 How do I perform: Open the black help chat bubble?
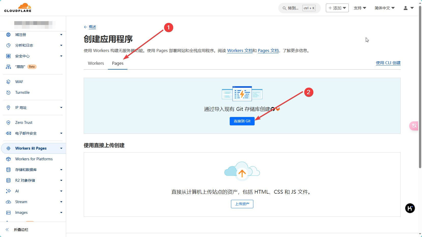410,208
